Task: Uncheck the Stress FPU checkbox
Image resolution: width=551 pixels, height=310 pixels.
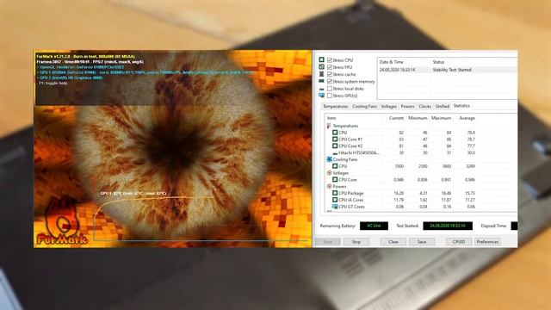Action: [x=330, y=67]
